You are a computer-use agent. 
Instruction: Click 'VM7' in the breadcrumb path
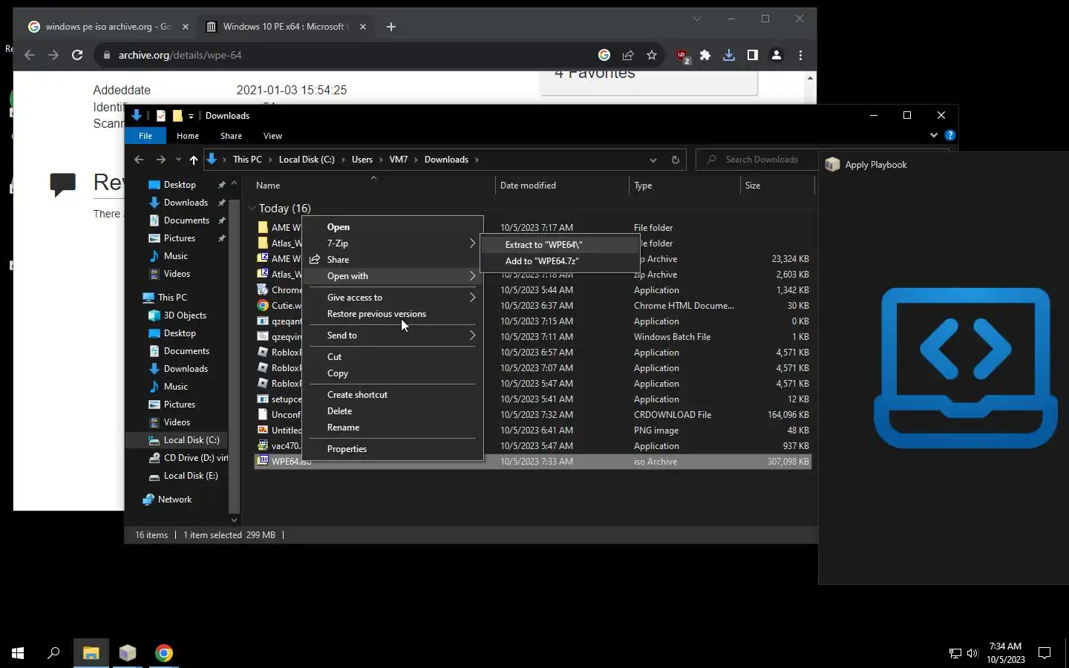pyautogui.click(x=399, y=160)
